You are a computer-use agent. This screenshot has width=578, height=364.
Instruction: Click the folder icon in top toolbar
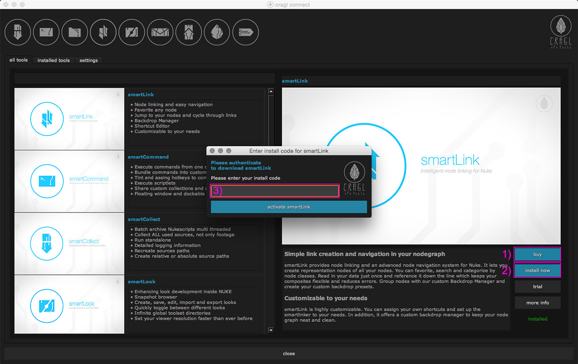click(75, 32)
